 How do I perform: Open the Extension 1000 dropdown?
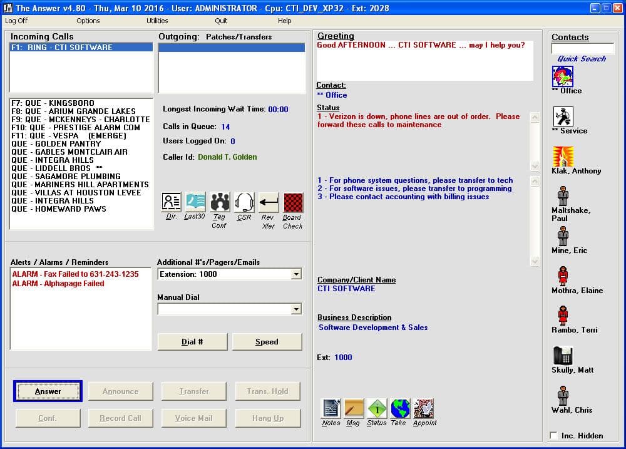click(x=297, y=274)
